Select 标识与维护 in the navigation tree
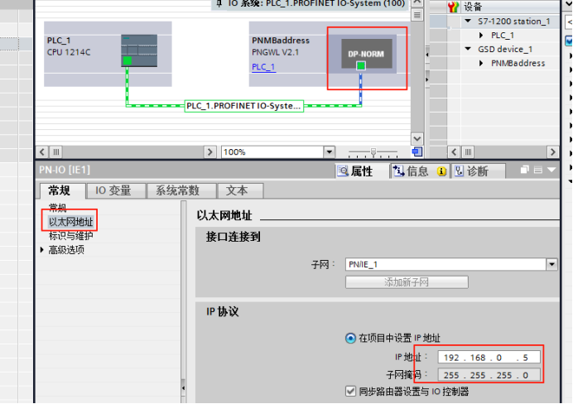This screenshot has width=573, height=404. pos(71,236)
